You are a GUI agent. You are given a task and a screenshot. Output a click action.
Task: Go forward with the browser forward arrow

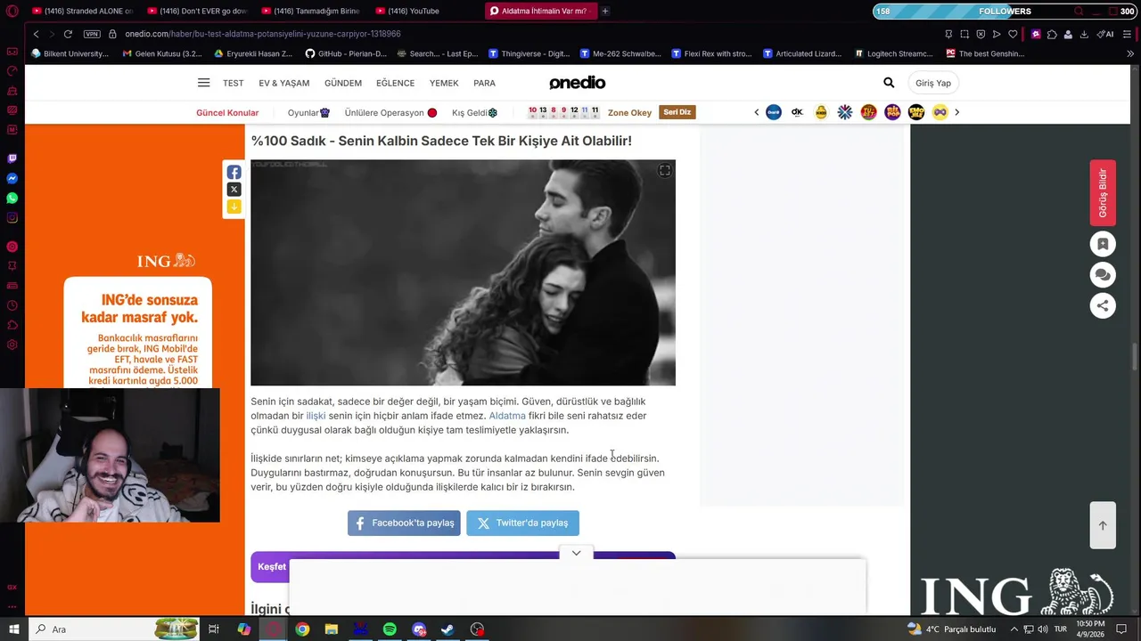51,34
